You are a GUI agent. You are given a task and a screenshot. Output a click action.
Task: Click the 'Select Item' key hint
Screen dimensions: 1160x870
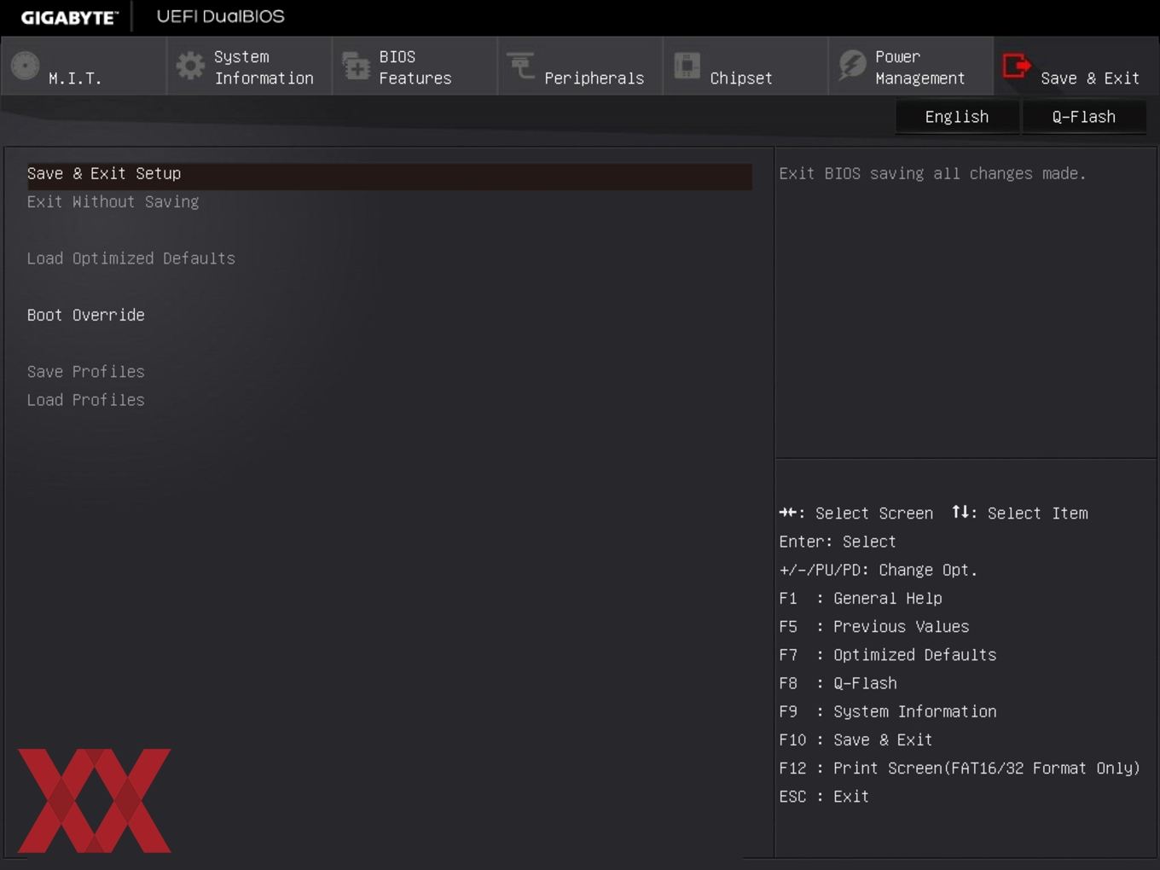coord(1020,513)
